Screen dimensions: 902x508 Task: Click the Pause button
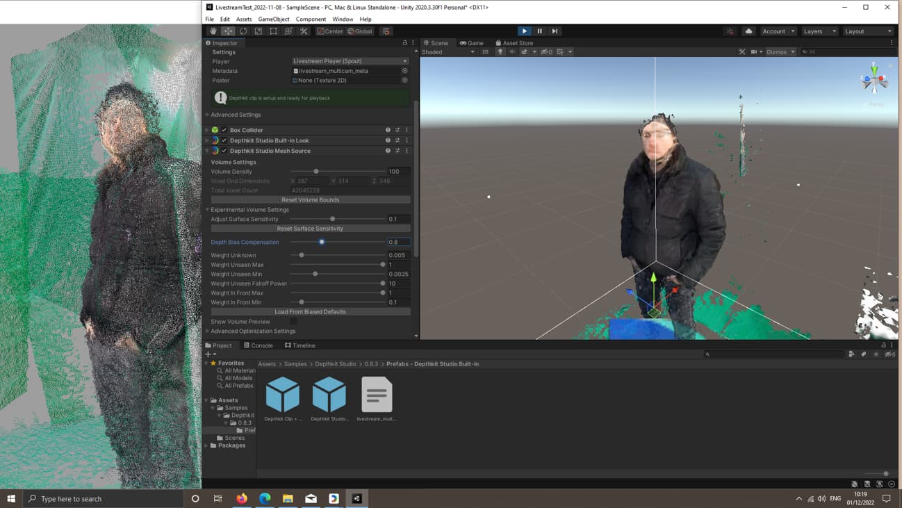tap(539, 31)
